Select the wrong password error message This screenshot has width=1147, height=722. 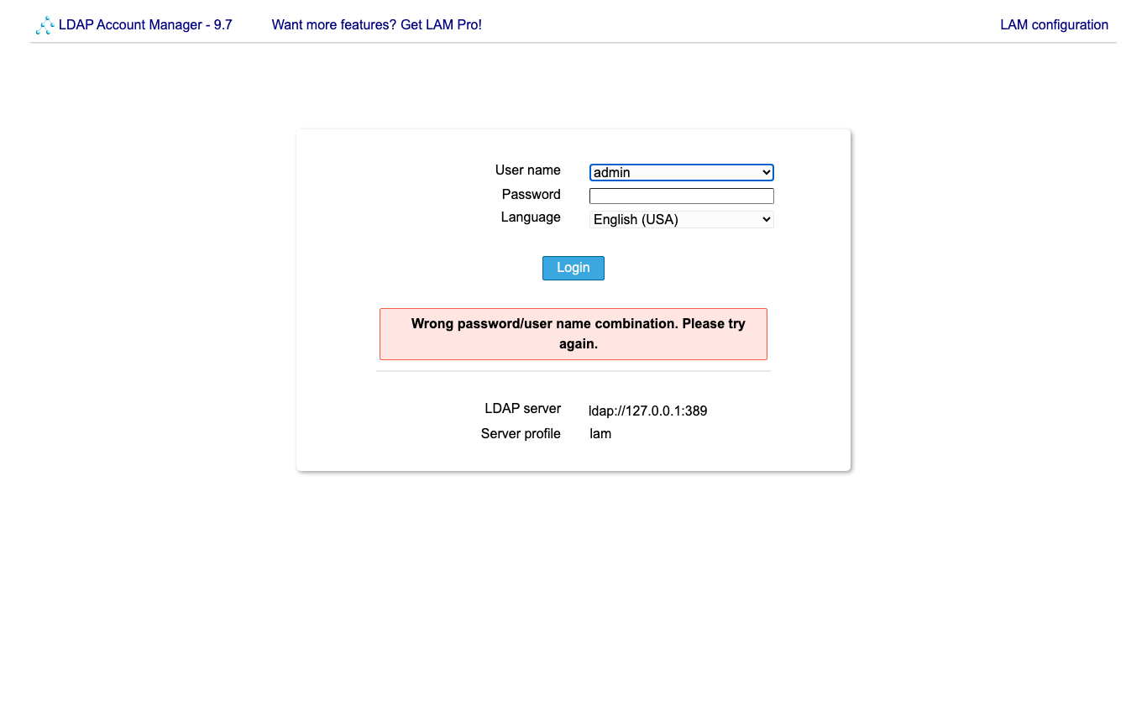pos(573,334)
